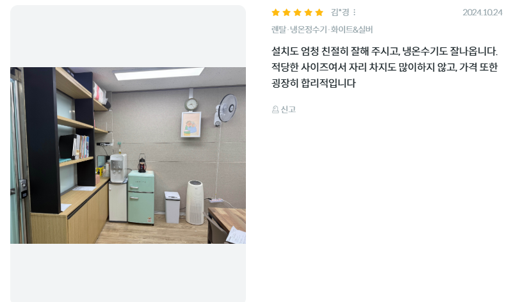Open the three-dot menu beside 김*경
The width and height of the screenshot is (520, 302).
coord(355,12)
